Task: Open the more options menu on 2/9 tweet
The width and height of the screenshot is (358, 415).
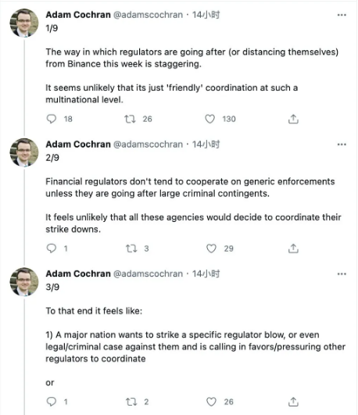Action: [342, 145]
